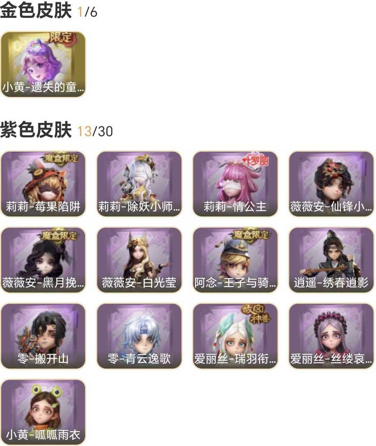Click the 莉莉-情公主 pink-haired skin

click(x=235, y=184)
